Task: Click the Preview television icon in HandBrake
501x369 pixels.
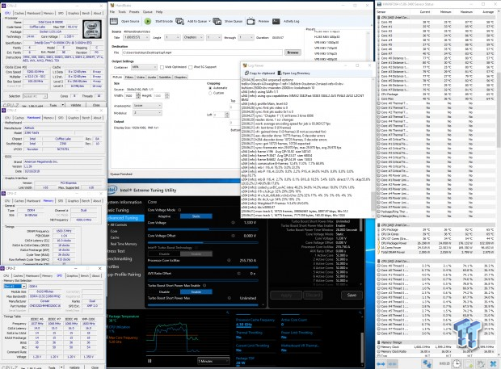Action: [x=251, y=21]
